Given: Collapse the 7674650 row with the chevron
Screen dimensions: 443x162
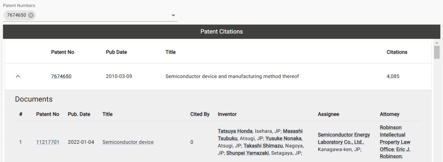Looking at the screenshot, I should [x=18, y=76].
